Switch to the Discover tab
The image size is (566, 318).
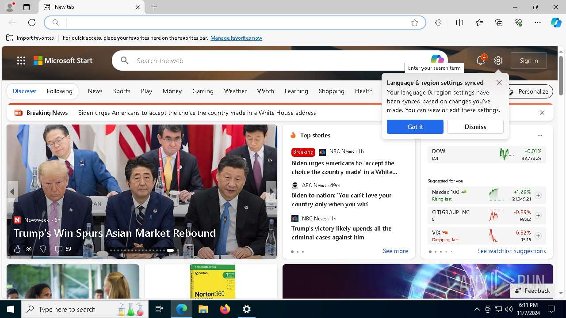[24, 91]
